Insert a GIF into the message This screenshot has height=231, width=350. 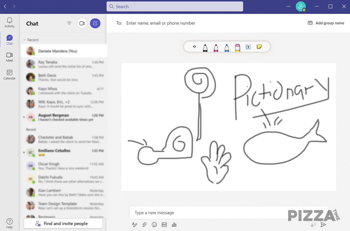pyautogui.click(x=164, y=225)
